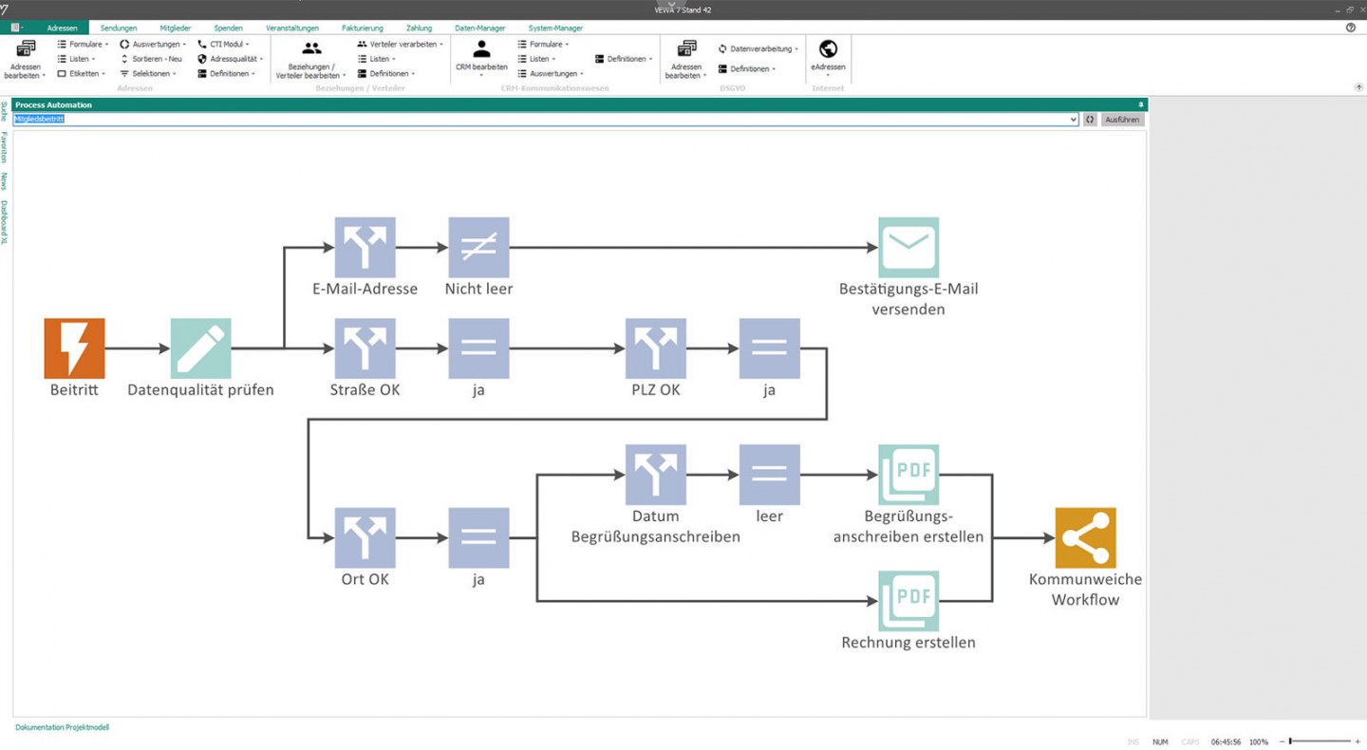This screenshot has height=750, width=1367.
Task: Click the equals node after PLZ OK
Action: (769, 348)
